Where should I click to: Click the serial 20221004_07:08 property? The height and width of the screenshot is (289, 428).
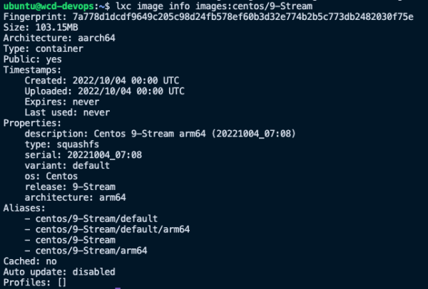coord(83,155)
